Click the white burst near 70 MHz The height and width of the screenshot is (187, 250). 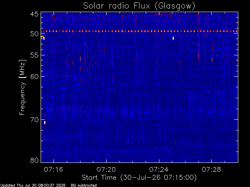pyautogui.click(x=45, y=123)
